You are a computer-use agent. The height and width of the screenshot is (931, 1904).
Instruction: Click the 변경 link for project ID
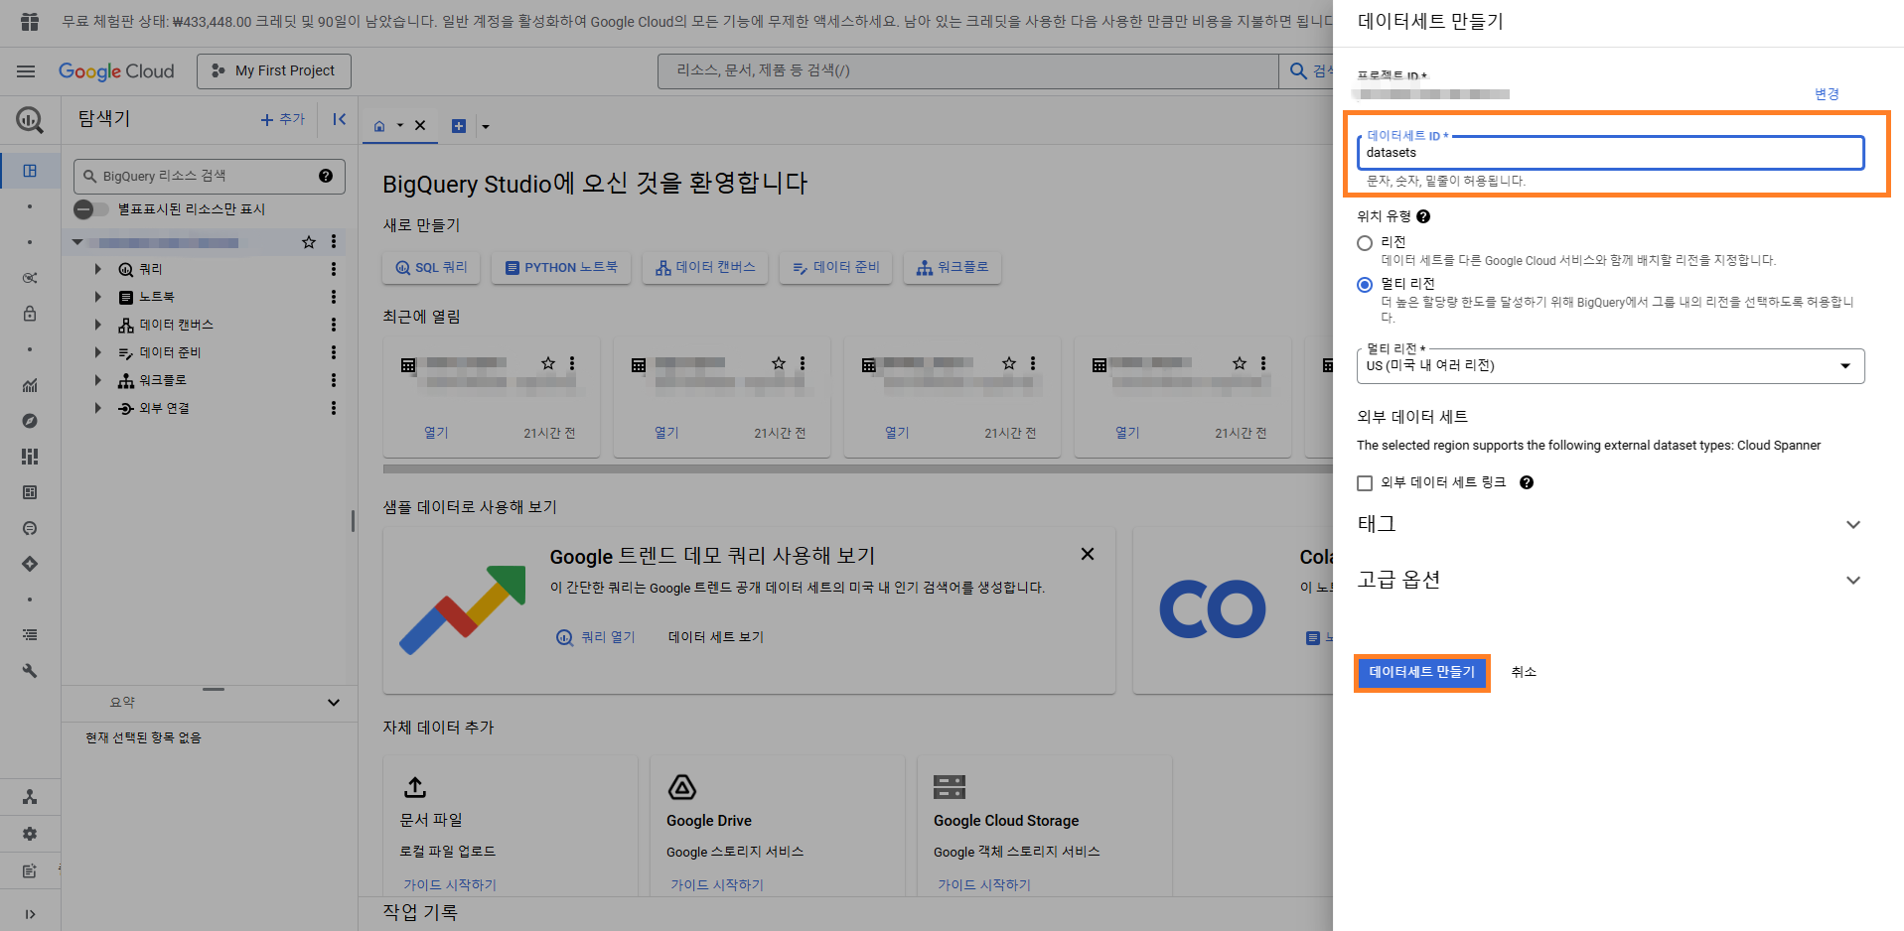click(x=1827, y=94)
